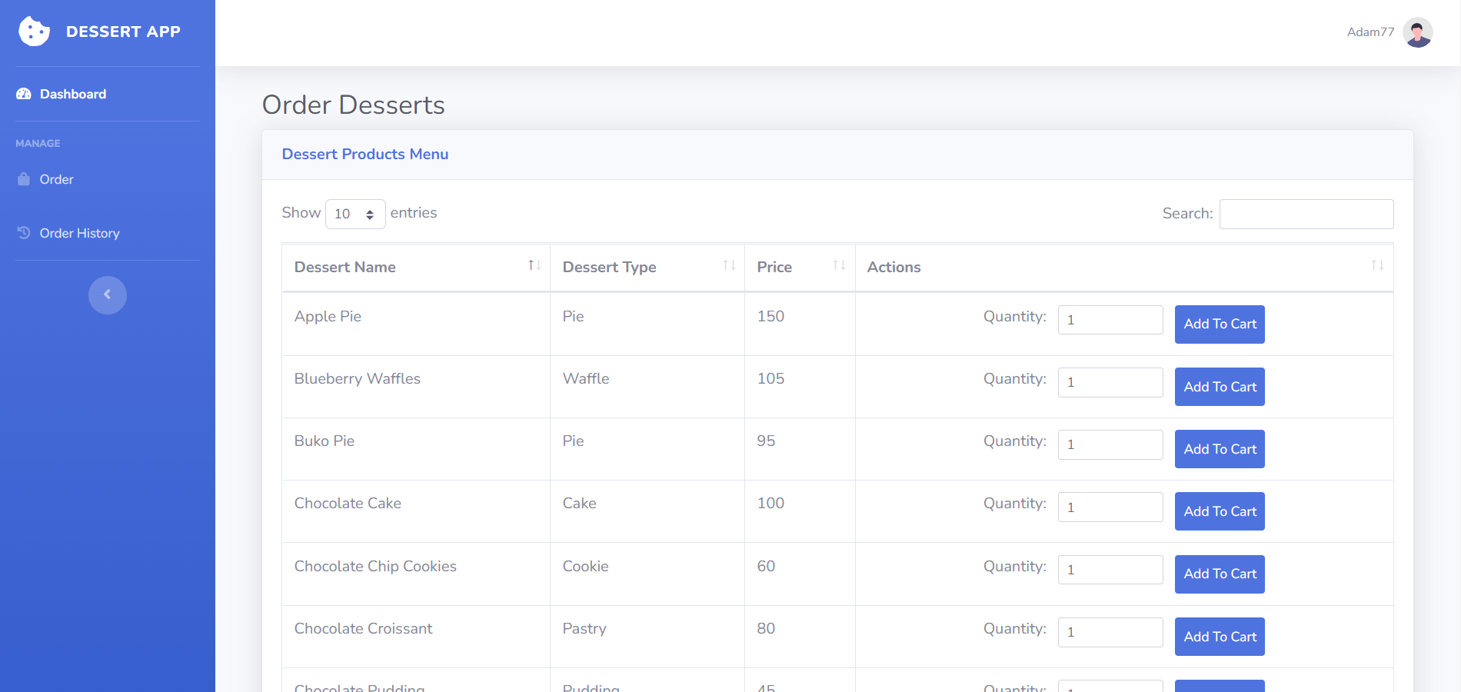Click the Dessert App cookie logo icon
The height and width of the screenshot is (692, 1461).
pyautogui.click(x=34, y=32)
